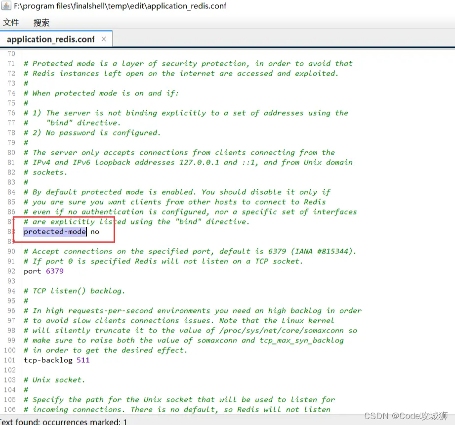The image size is (455, 425).
Task: Click the 'no' value after protected-mode
Action: point(95,232)
